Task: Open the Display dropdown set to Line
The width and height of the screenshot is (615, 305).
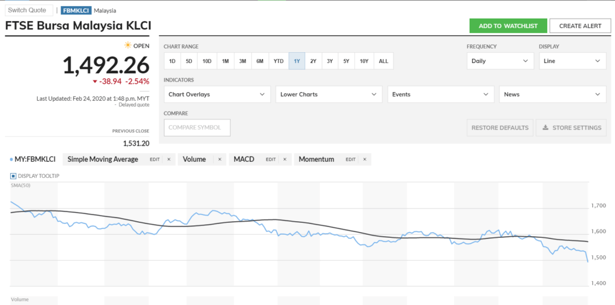Action: [572, 61]
